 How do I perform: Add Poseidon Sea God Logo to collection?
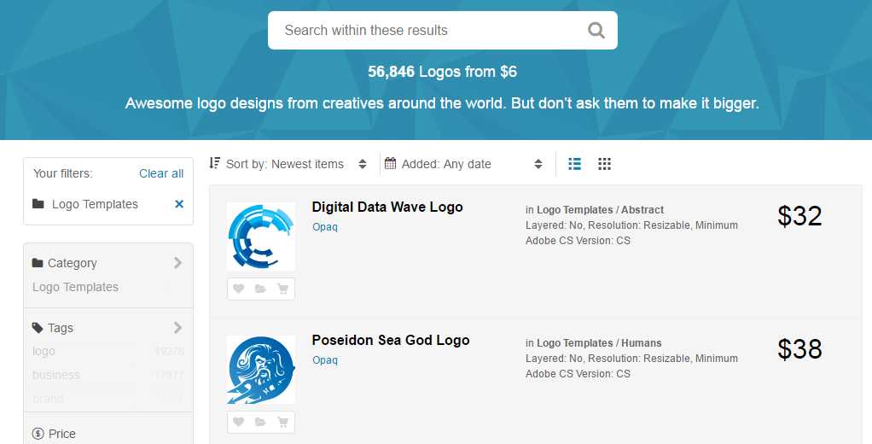click(261, 422)
